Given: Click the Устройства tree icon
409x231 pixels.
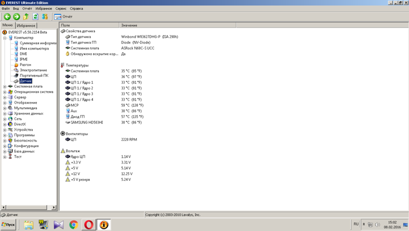Looking at the screenshot, I should pos(10,130).
